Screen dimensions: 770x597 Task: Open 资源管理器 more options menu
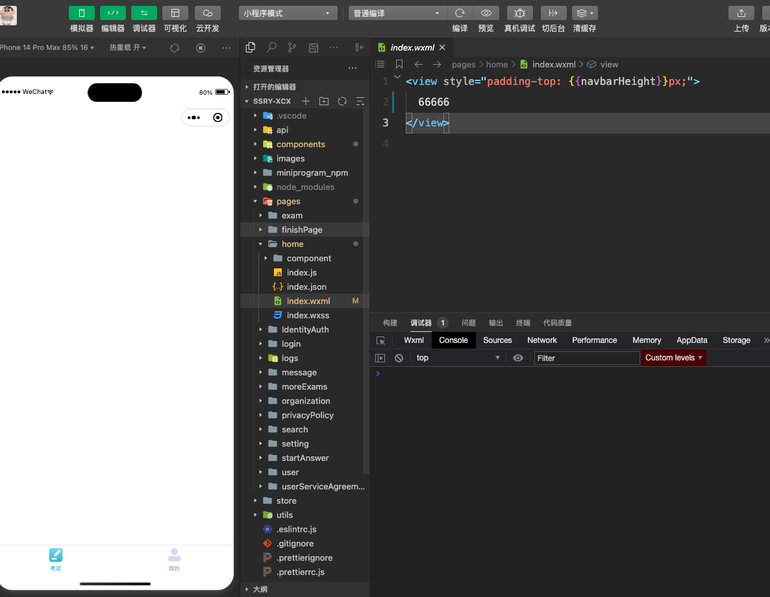(x=353, y=68)
